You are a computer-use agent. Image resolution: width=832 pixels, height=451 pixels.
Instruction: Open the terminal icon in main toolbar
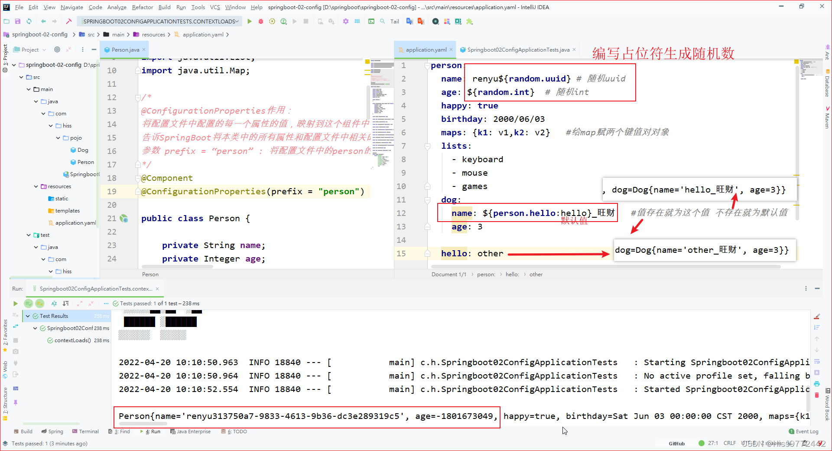(x=371, y=21)
